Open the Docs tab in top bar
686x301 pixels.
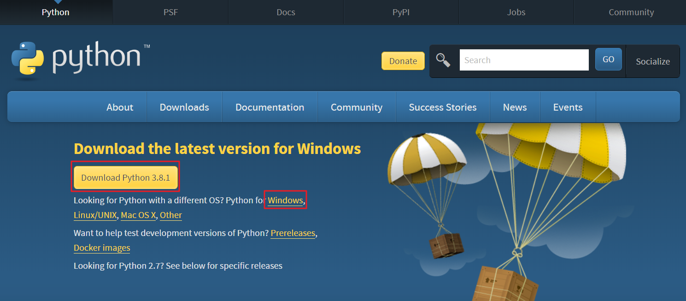tap(286, 12)
